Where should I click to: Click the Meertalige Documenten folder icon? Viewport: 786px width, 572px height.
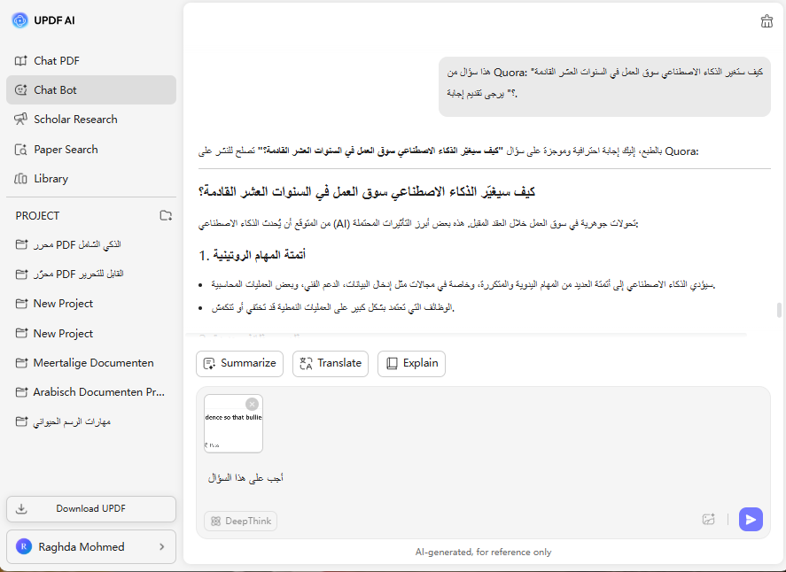(21, 363)
